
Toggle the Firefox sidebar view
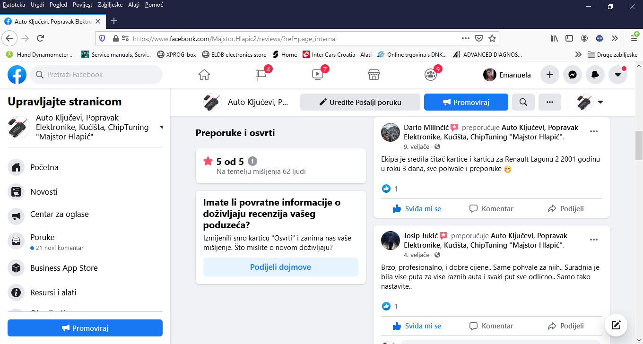coord(569,38)
